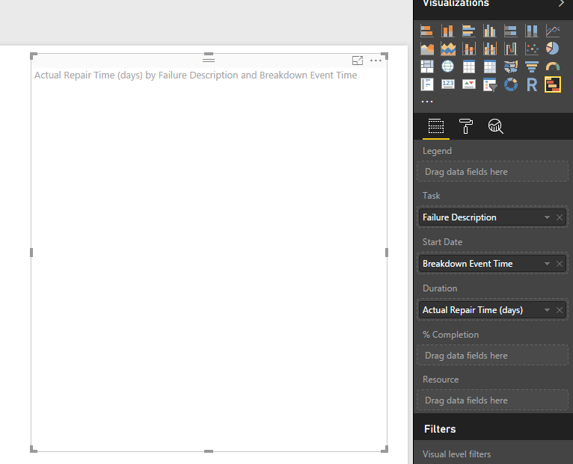Click the Failure Description field pill
This screenshot has height=464, width=573.
coord(492,217)
